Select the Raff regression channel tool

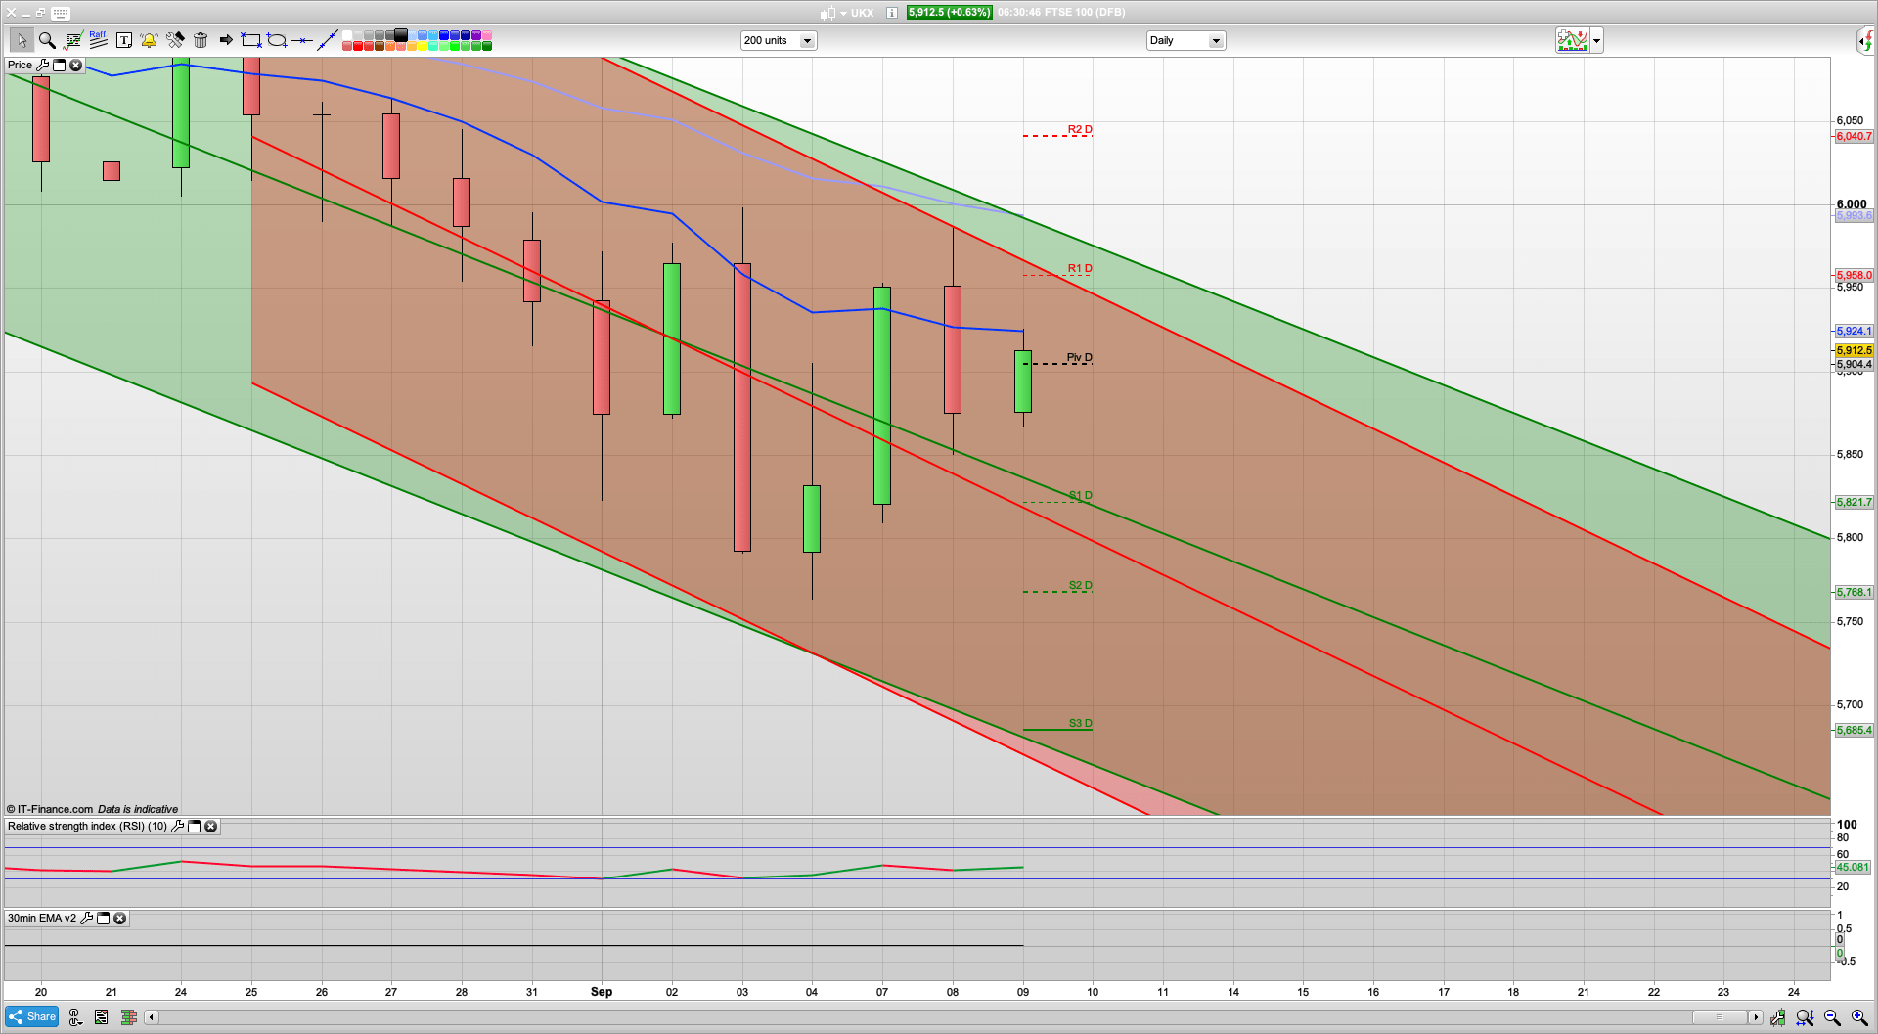[x=98, y=40]
